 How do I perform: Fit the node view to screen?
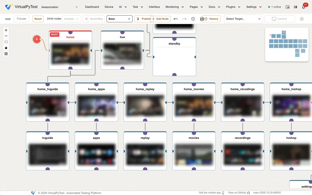[x=6, y=42]
